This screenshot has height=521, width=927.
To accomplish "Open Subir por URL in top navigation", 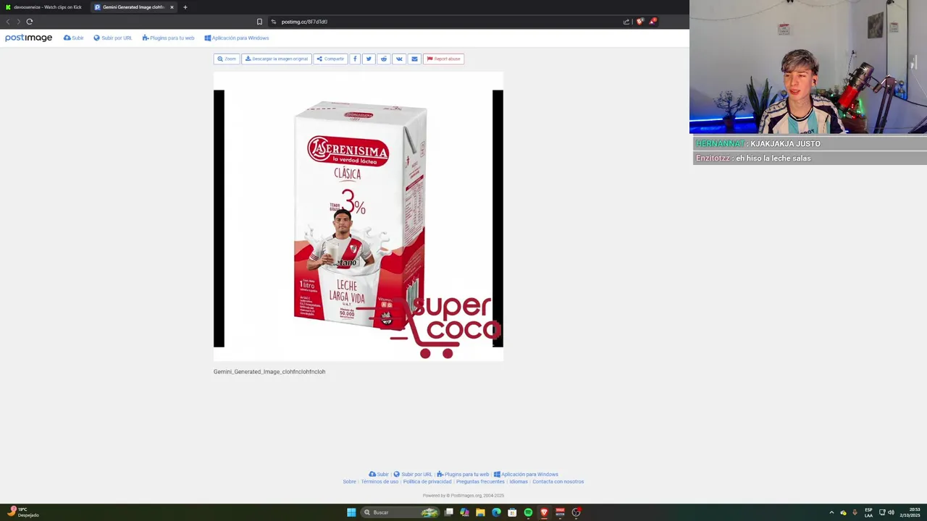I will [x=112, y=38].
